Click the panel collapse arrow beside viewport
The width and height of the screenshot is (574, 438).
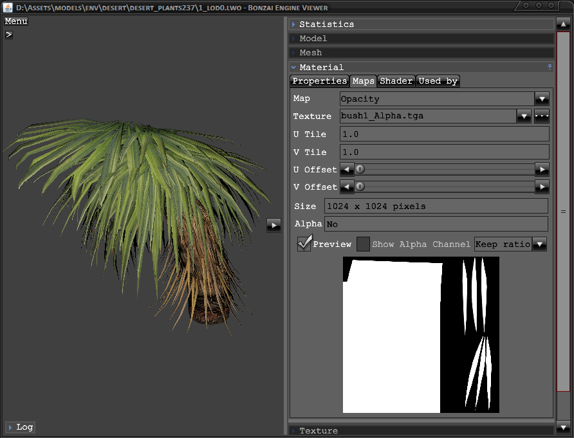pyautogui.click(x=273, y=224)
